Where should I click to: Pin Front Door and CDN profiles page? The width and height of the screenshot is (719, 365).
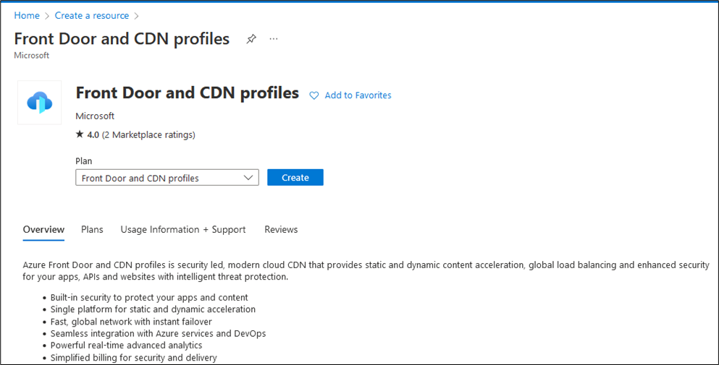(251, 39)
